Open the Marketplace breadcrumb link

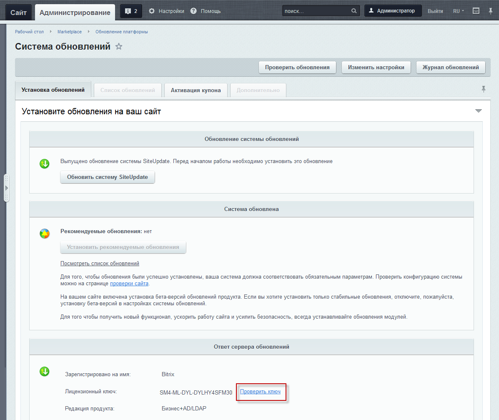pos(70,32)
